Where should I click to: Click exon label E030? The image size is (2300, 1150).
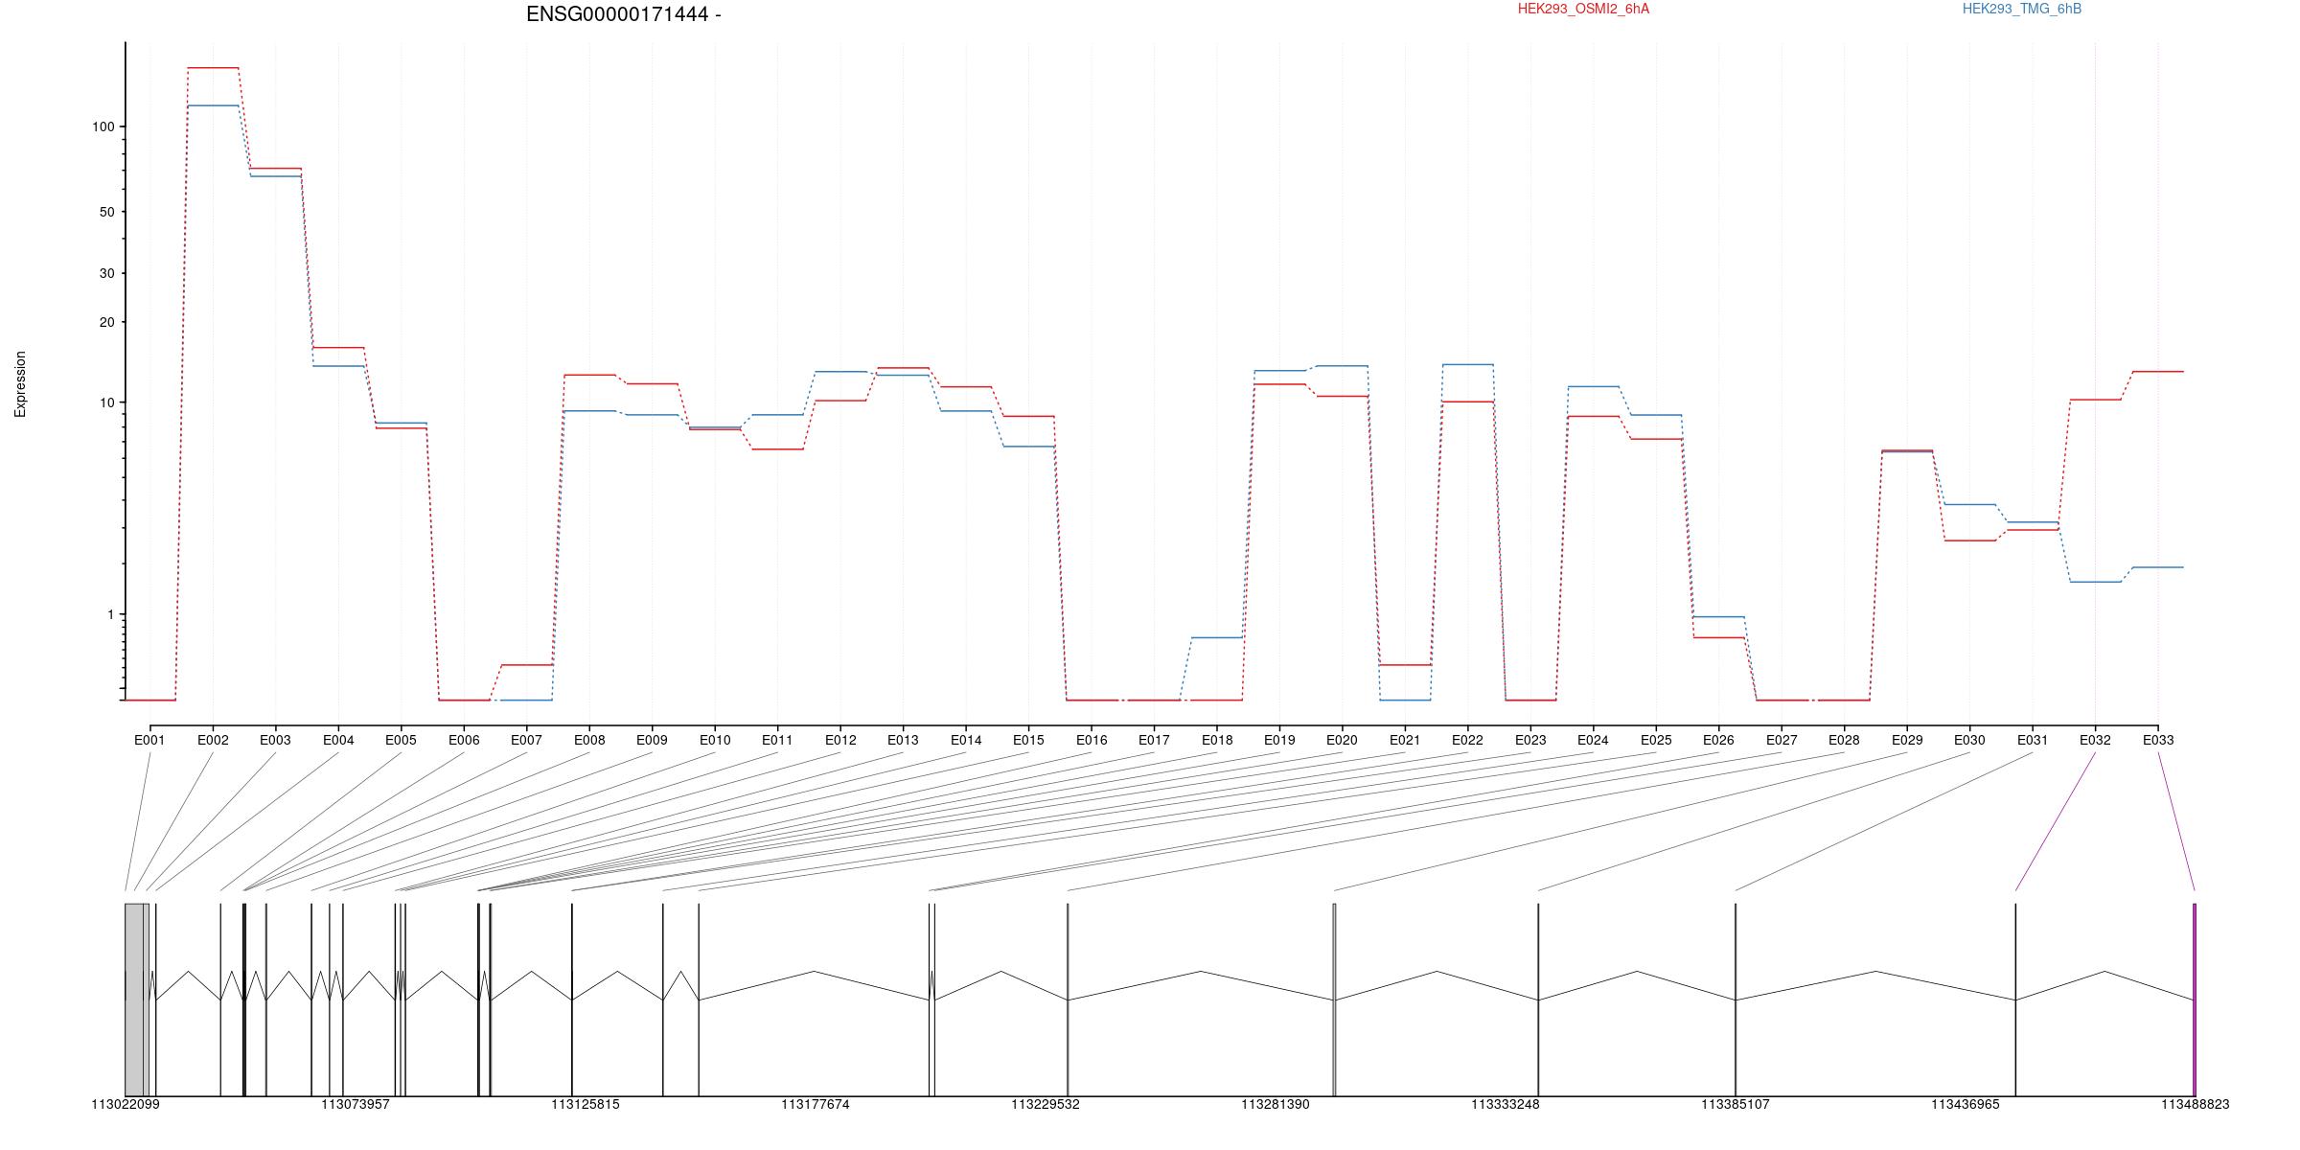pos(1969,740)
